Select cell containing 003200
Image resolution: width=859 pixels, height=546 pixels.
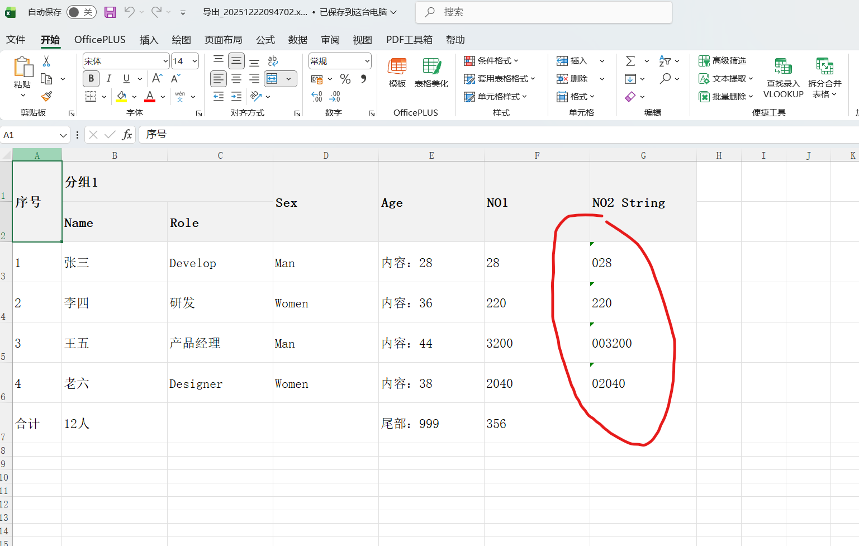click(x=643, y=343)
